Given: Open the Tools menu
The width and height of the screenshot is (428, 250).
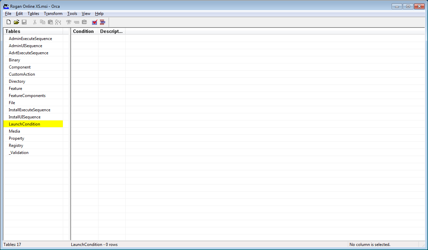Looking at the screenshot, I should (72, 14).
